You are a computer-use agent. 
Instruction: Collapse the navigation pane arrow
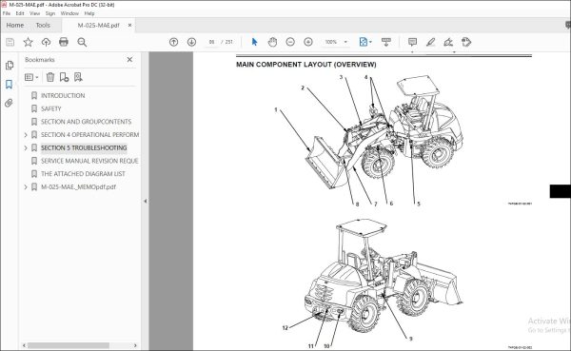146,201
